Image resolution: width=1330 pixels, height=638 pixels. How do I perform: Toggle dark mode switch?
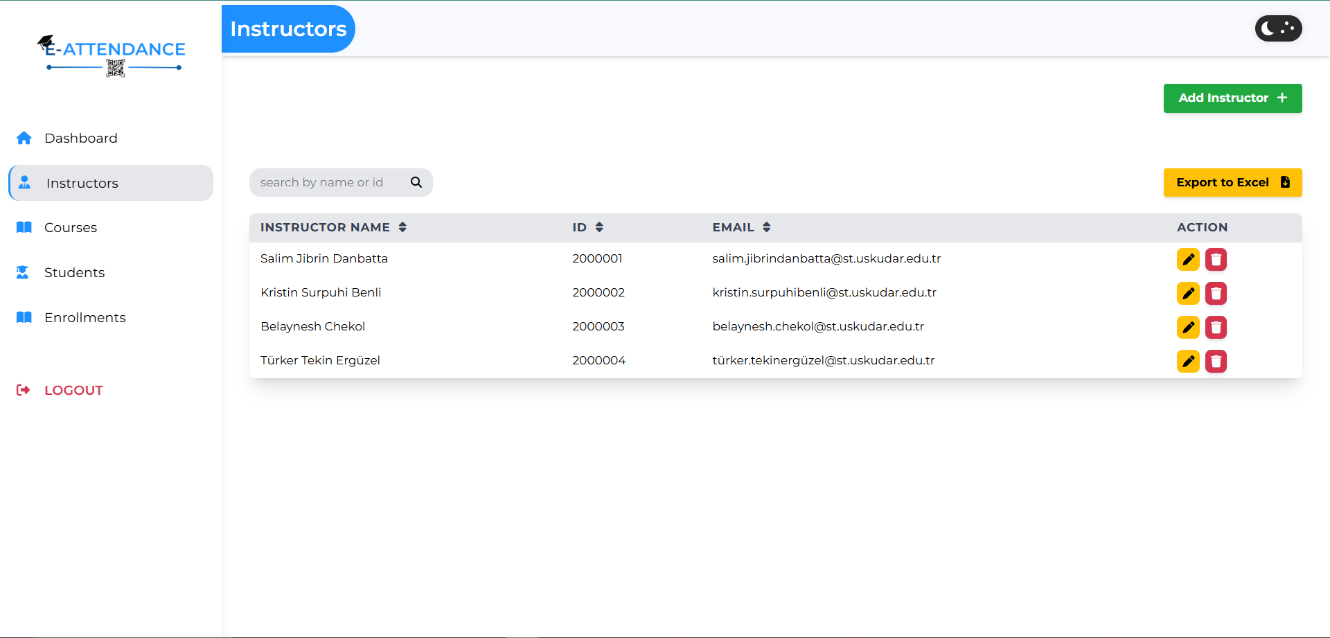click(1278, 28)
